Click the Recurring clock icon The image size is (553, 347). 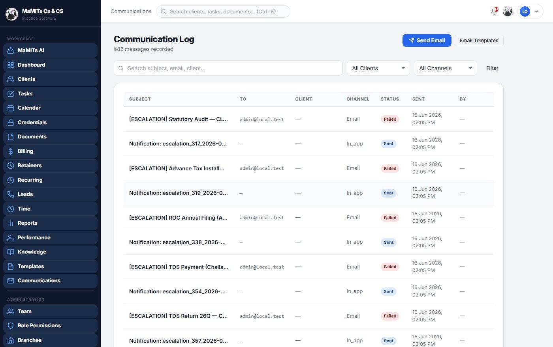(x=11, y=180)
